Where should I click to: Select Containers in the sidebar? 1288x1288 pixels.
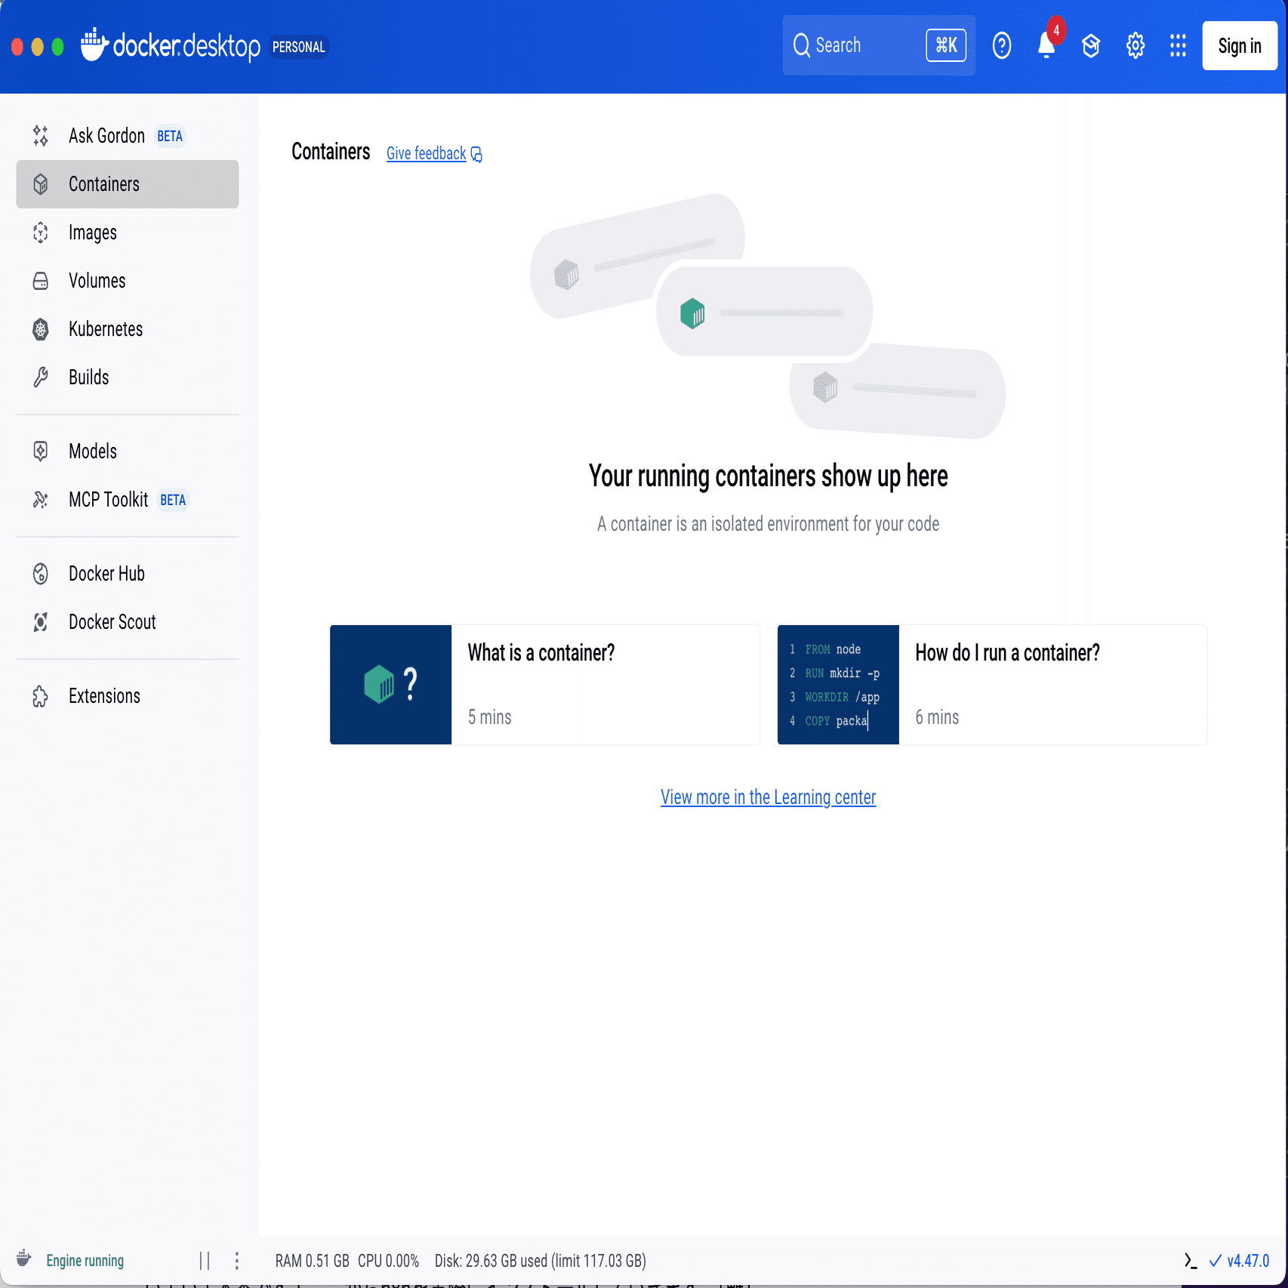coord(128,184)
